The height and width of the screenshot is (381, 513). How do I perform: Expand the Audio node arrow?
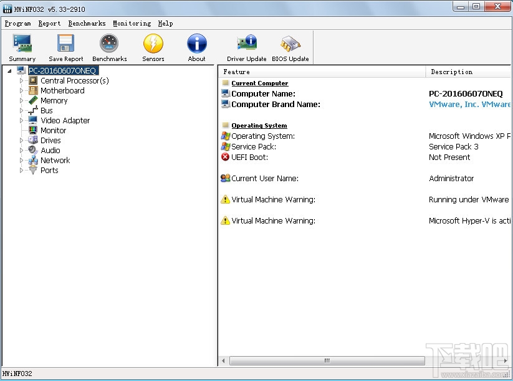[21, 150]
